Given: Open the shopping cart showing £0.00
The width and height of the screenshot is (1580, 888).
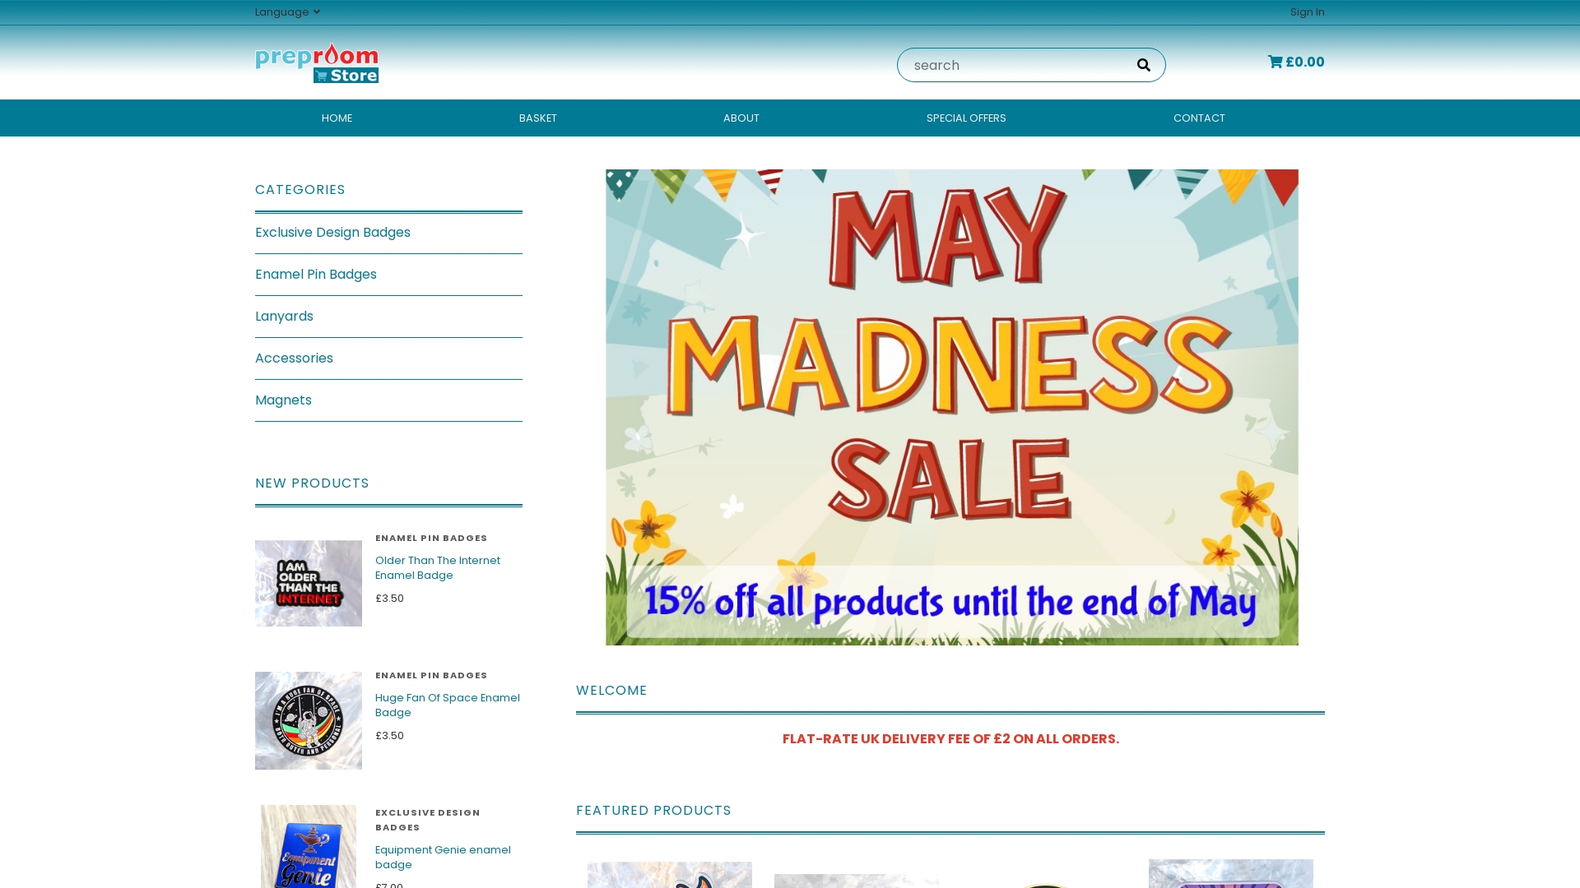Looking at the screenshot, I should coord(1296,61).
